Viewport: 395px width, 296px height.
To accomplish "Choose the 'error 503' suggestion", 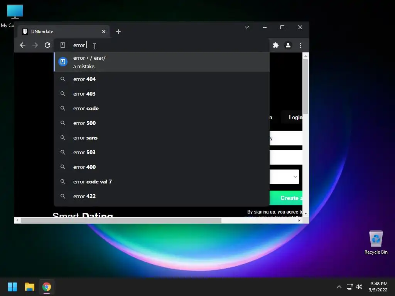I will tap(162, 152).
